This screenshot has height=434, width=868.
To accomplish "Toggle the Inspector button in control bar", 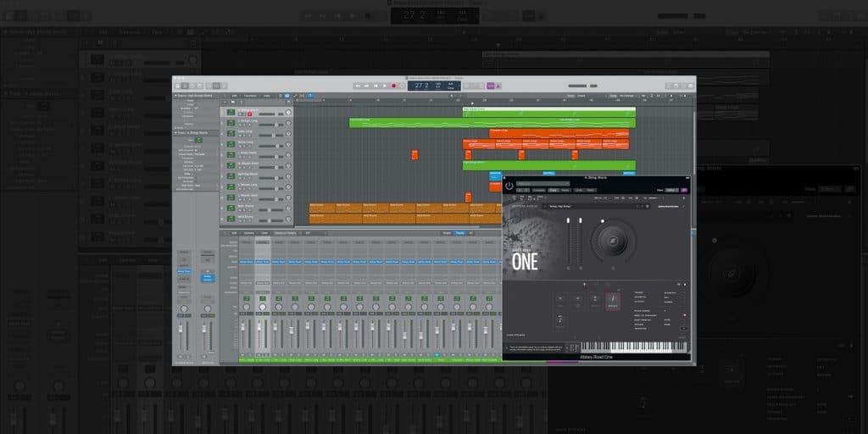I will (185, 86).
